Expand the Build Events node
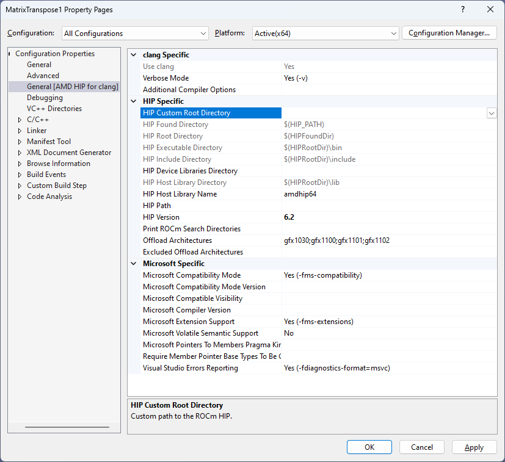This screenshot has height=462, width=505. click(x=20, y=175)
